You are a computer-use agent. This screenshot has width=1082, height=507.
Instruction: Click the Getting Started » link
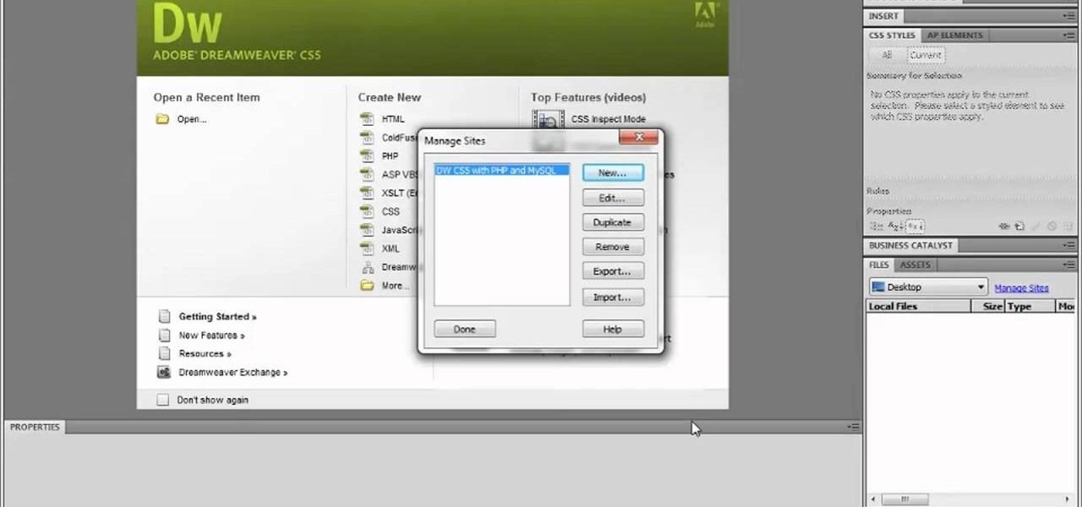click(x=217, y=317)
